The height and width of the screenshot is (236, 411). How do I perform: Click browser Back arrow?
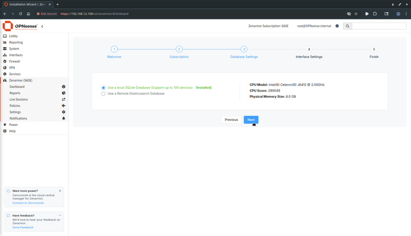coord(5,14)
